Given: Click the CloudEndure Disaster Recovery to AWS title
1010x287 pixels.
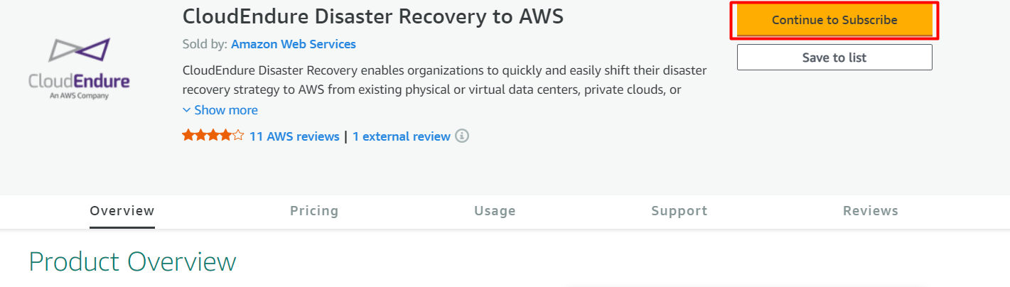Looking at the screenshot, I should (x=373, y=16).
